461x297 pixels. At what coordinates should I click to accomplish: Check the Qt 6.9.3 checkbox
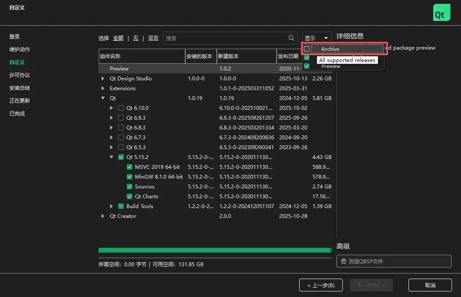point(121,118)
